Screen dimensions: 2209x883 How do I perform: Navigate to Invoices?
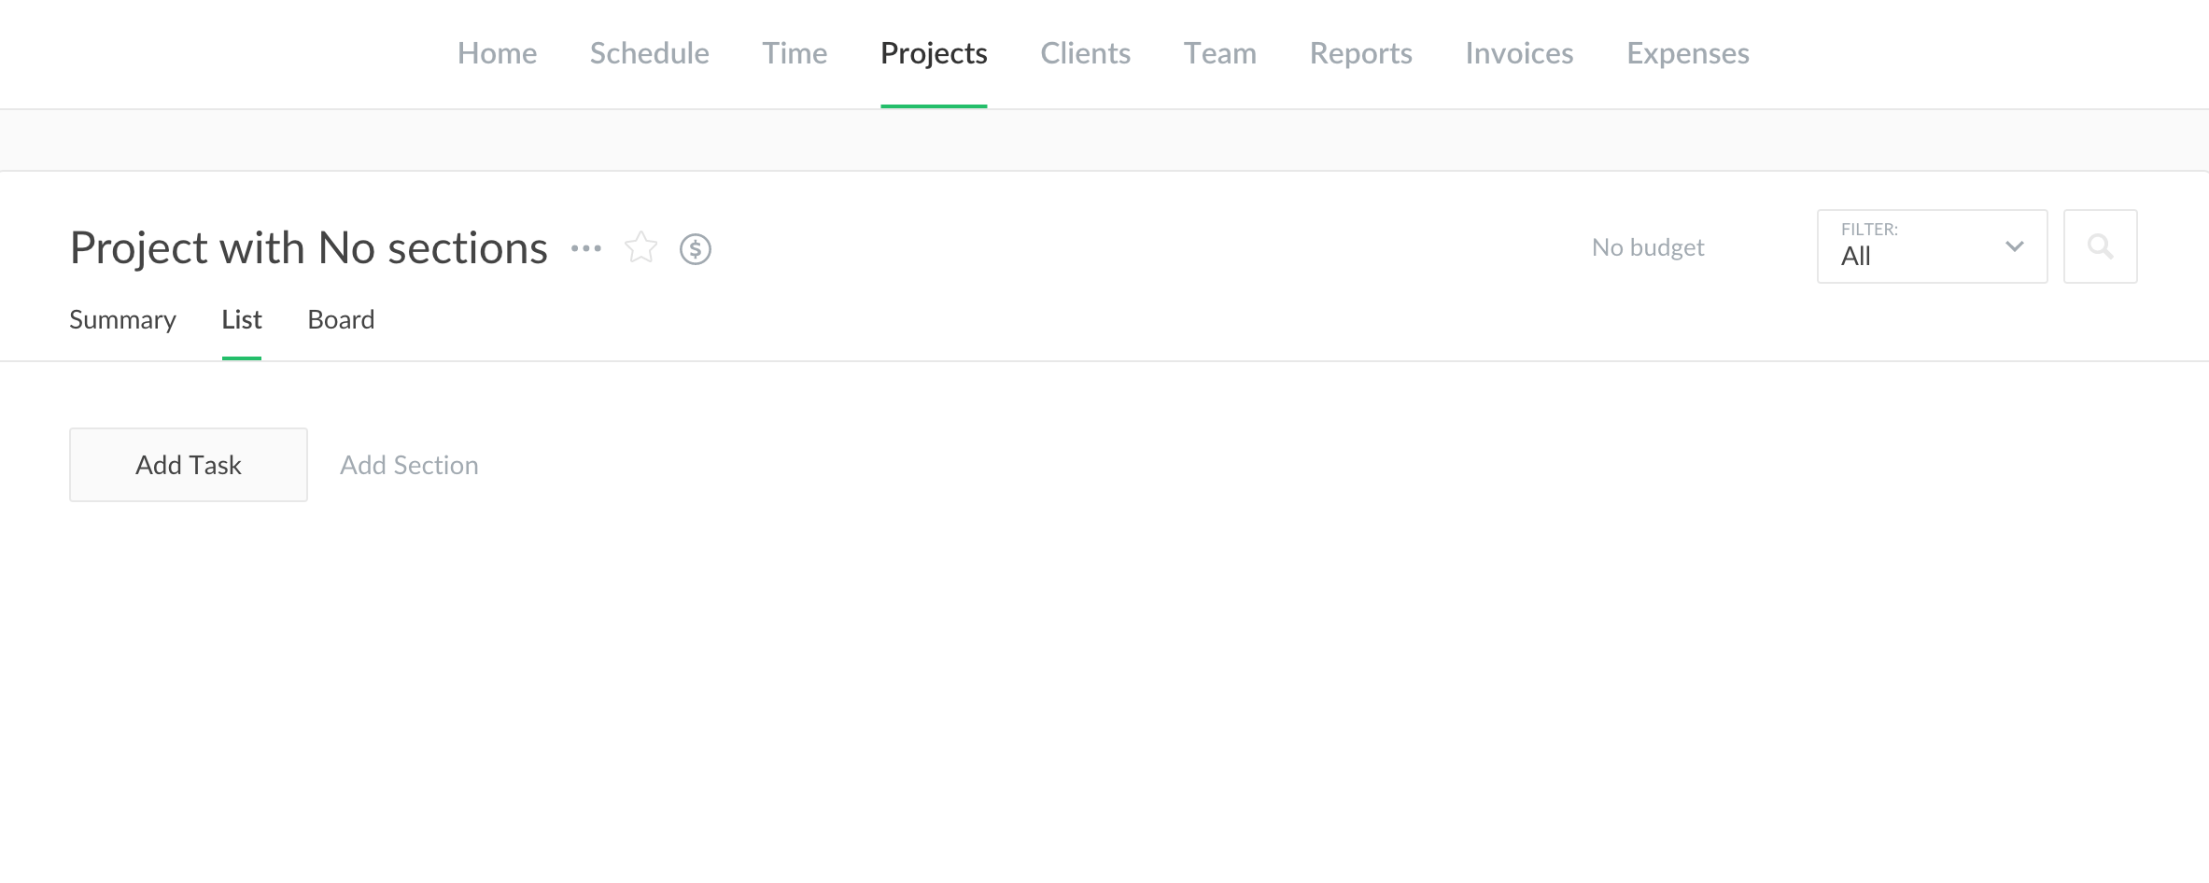(x=1519, y=53)
